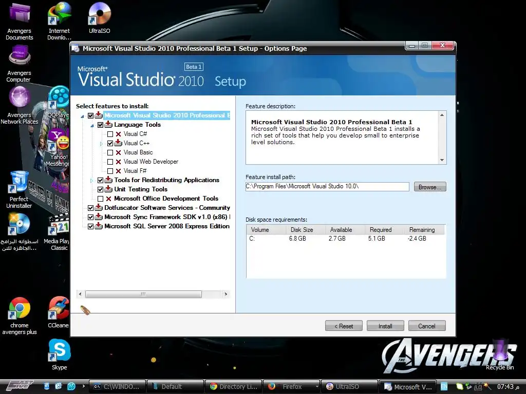526x394 pixels.
Task: Check Microsoft Office Development Tools checkbox
Action: [100, 199]
